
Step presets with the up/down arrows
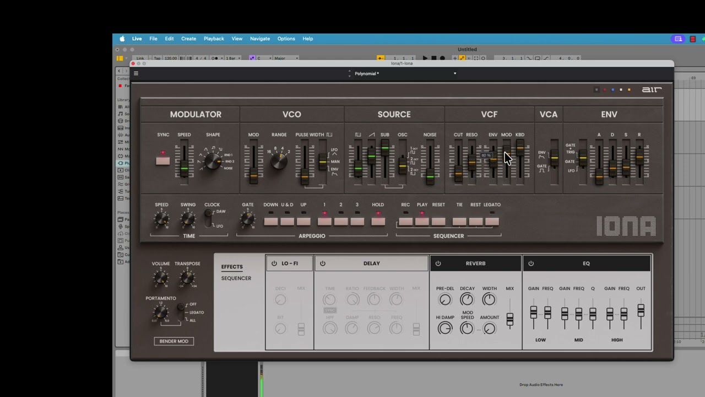(349, 73)
